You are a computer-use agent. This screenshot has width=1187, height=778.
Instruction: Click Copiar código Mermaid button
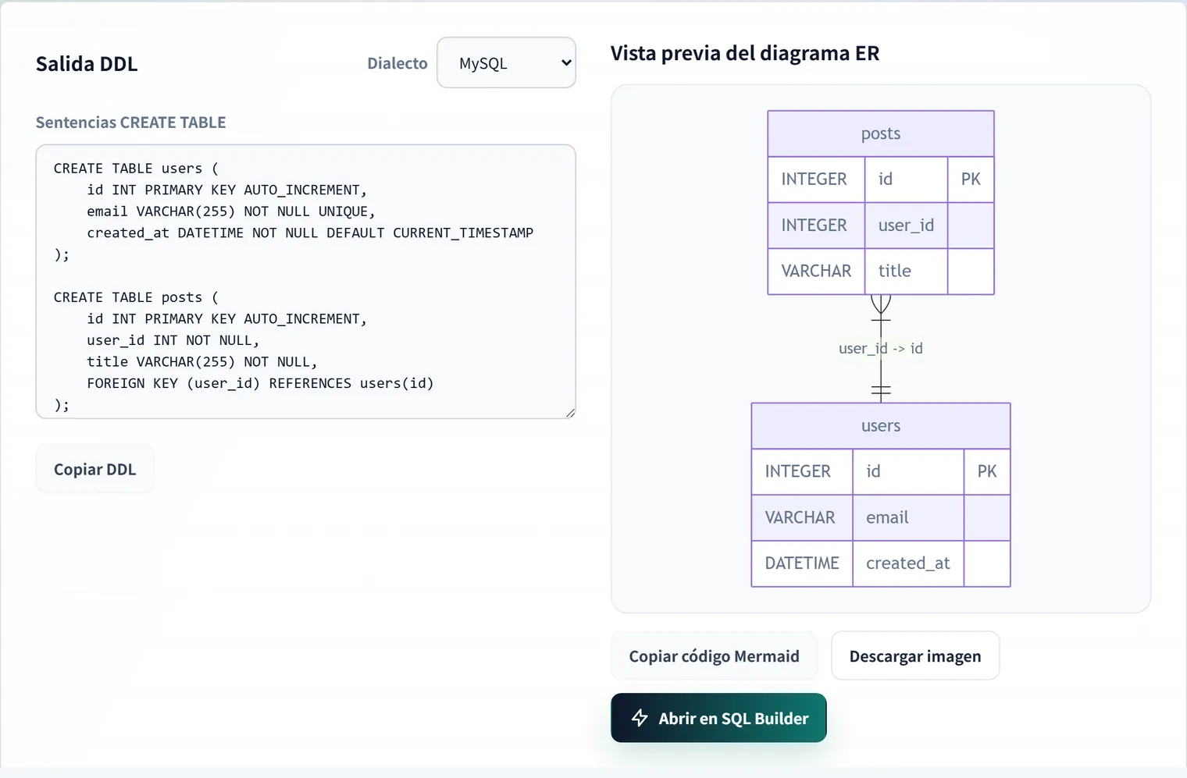[714, 655]
